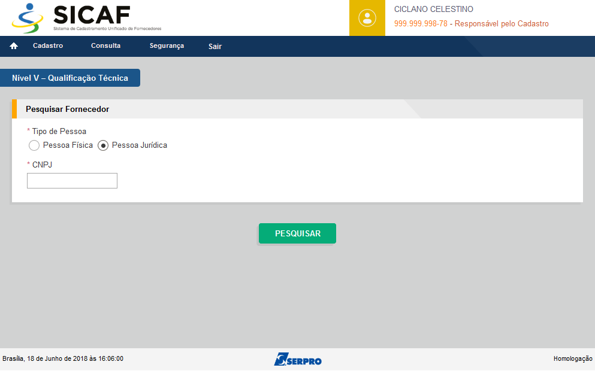Click the Homologação label in footer
595x371 pixels.
coord(573,358)
